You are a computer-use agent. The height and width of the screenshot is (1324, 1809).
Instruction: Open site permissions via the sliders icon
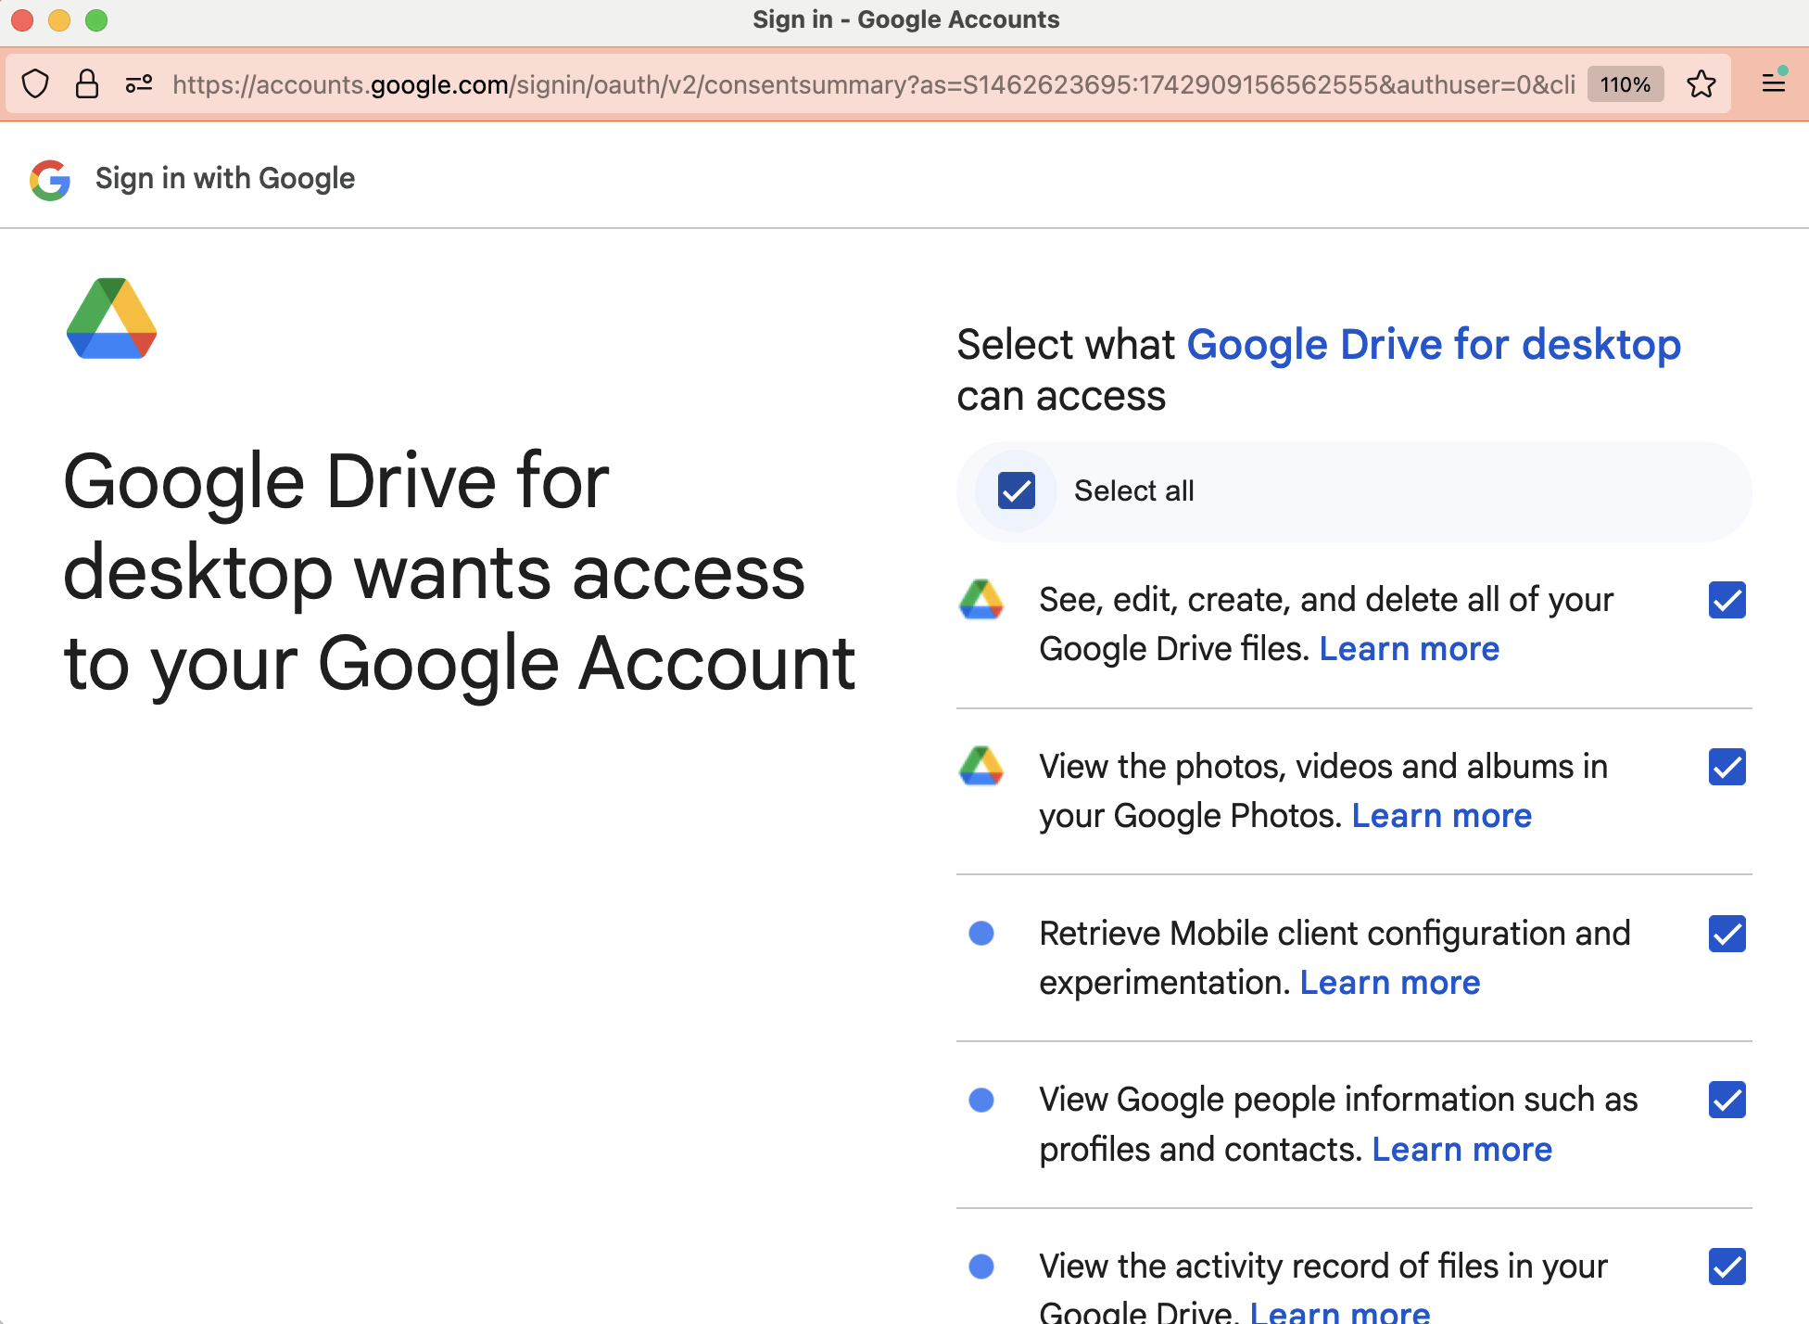(138, 83)
